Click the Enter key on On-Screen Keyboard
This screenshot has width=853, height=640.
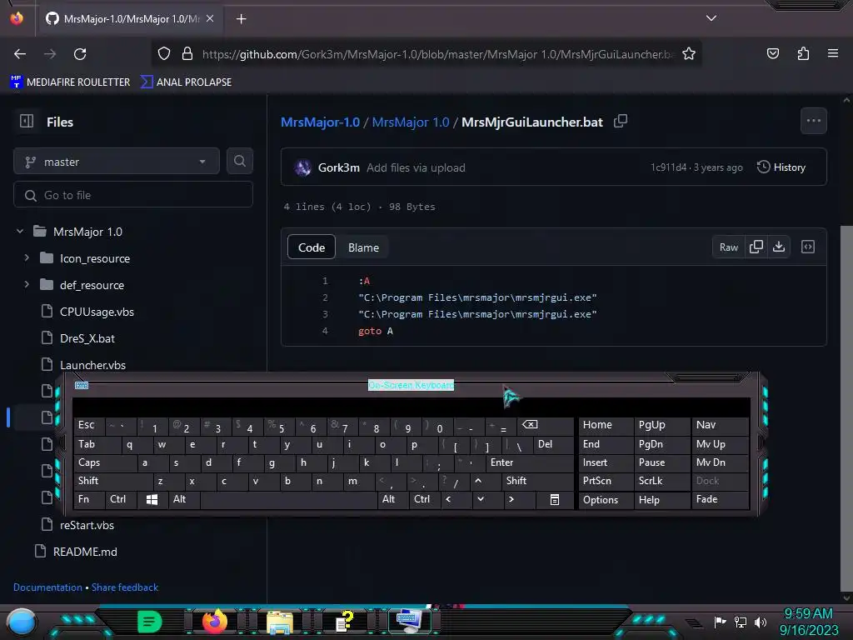coord(530,462)
